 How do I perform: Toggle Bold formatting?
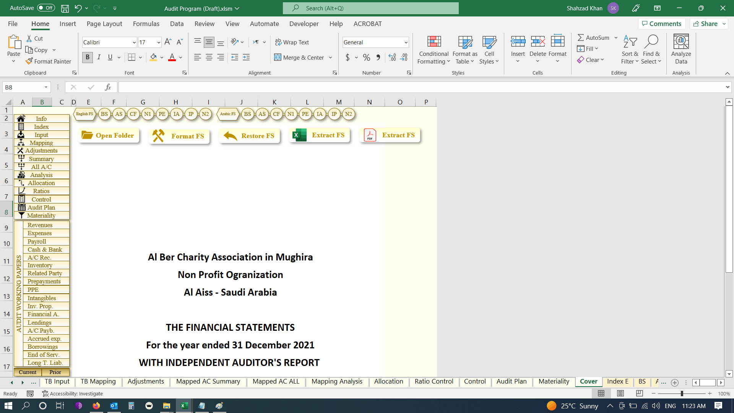[88, 57]
